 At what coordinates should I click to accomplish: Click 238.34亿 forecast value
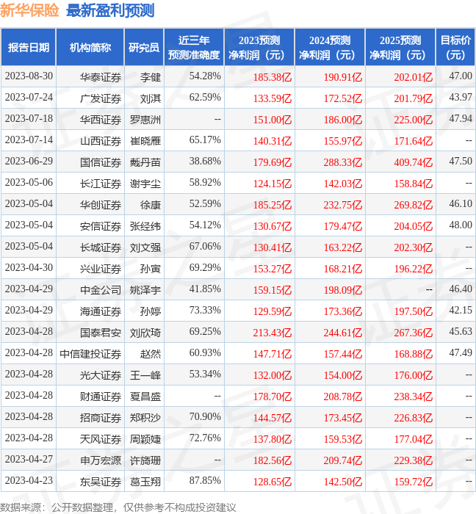(413, 397)
